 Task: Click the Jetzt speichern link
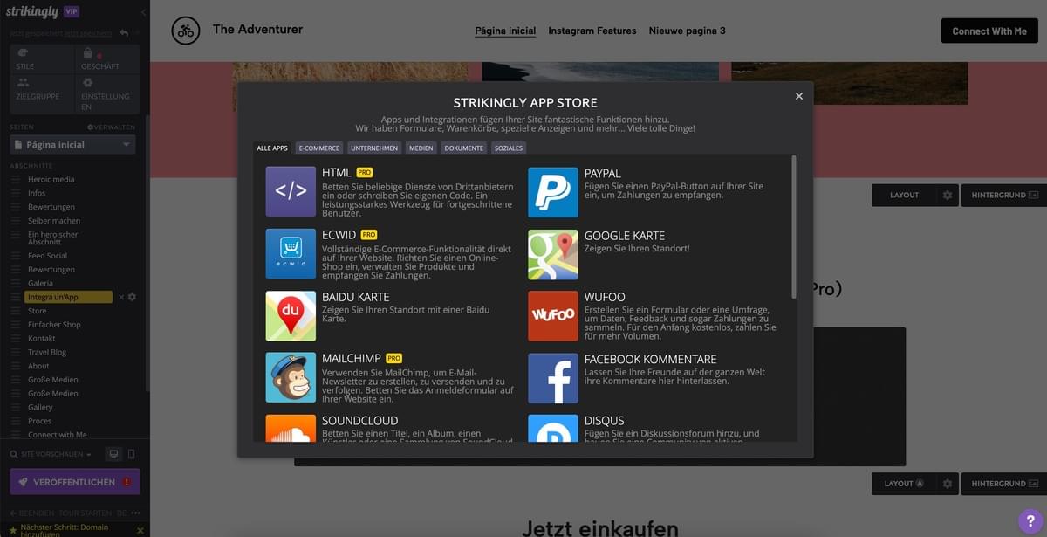[87, 33]
